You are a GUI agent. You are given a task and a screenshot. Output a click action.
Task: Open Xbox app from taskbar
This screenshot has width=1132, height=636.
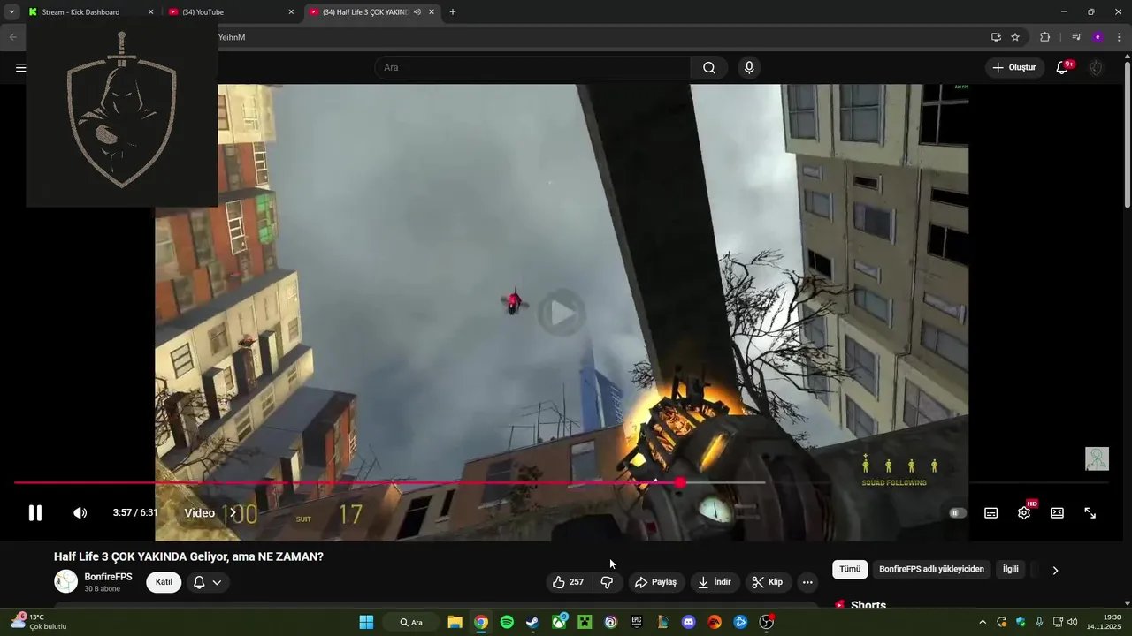point(559,622)
